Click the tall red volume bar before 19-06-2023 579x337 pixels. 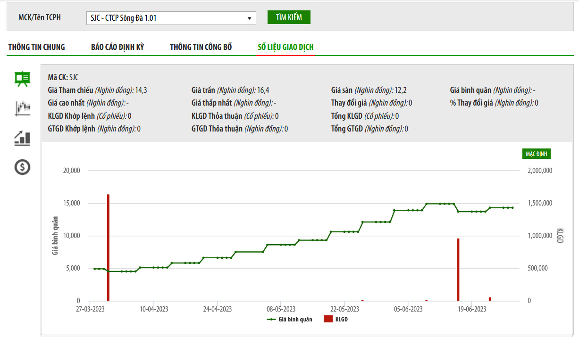tap(458, 270)
